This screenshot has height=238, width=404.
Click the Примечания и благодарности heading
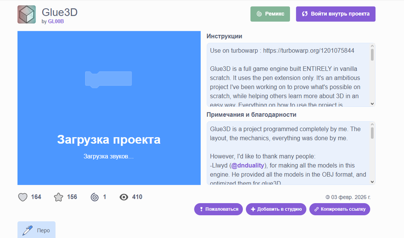[251, 115]
